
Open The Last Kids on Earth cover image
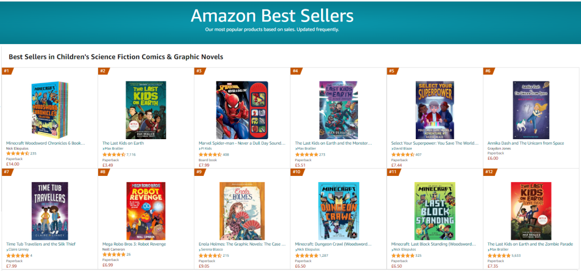point(145,110)
